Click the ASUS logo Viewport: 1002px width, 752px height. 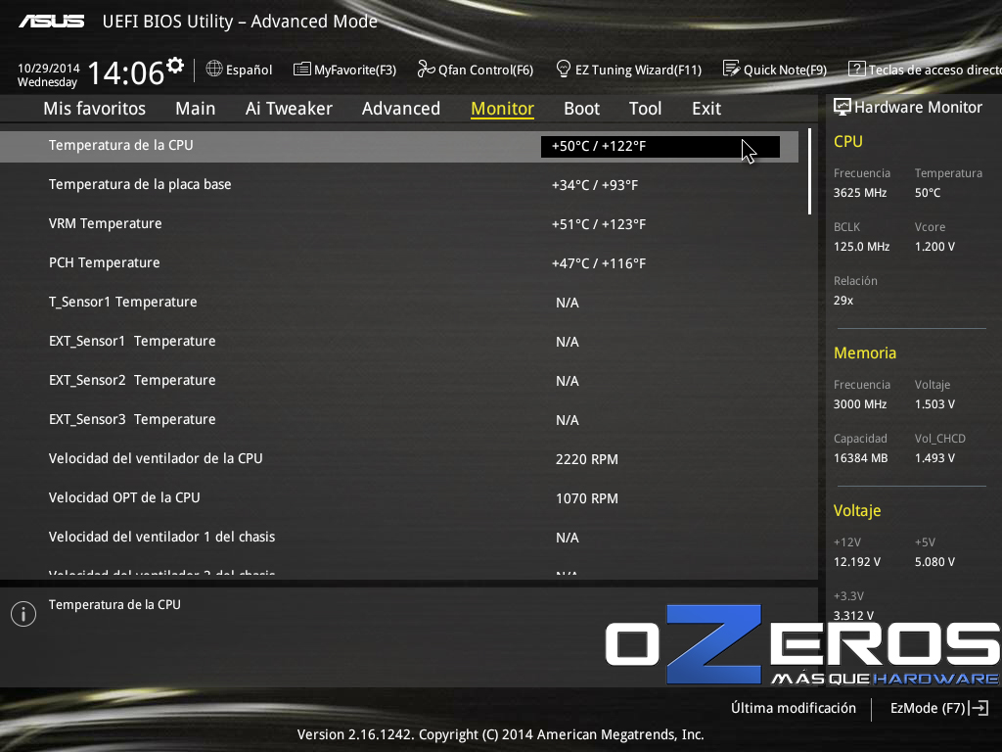tap(51, 22)
